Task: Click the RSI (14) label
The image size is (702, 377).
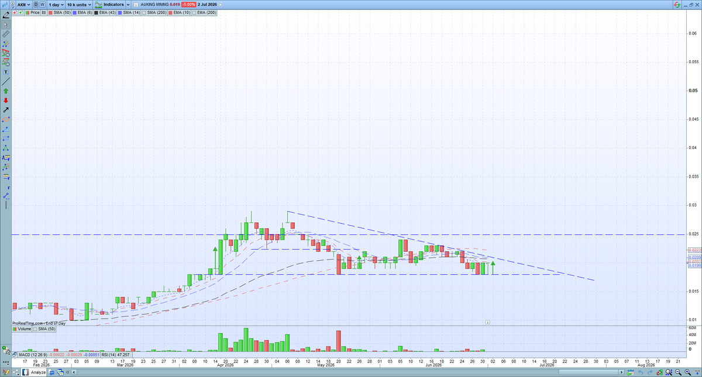Action: point(109,355)
